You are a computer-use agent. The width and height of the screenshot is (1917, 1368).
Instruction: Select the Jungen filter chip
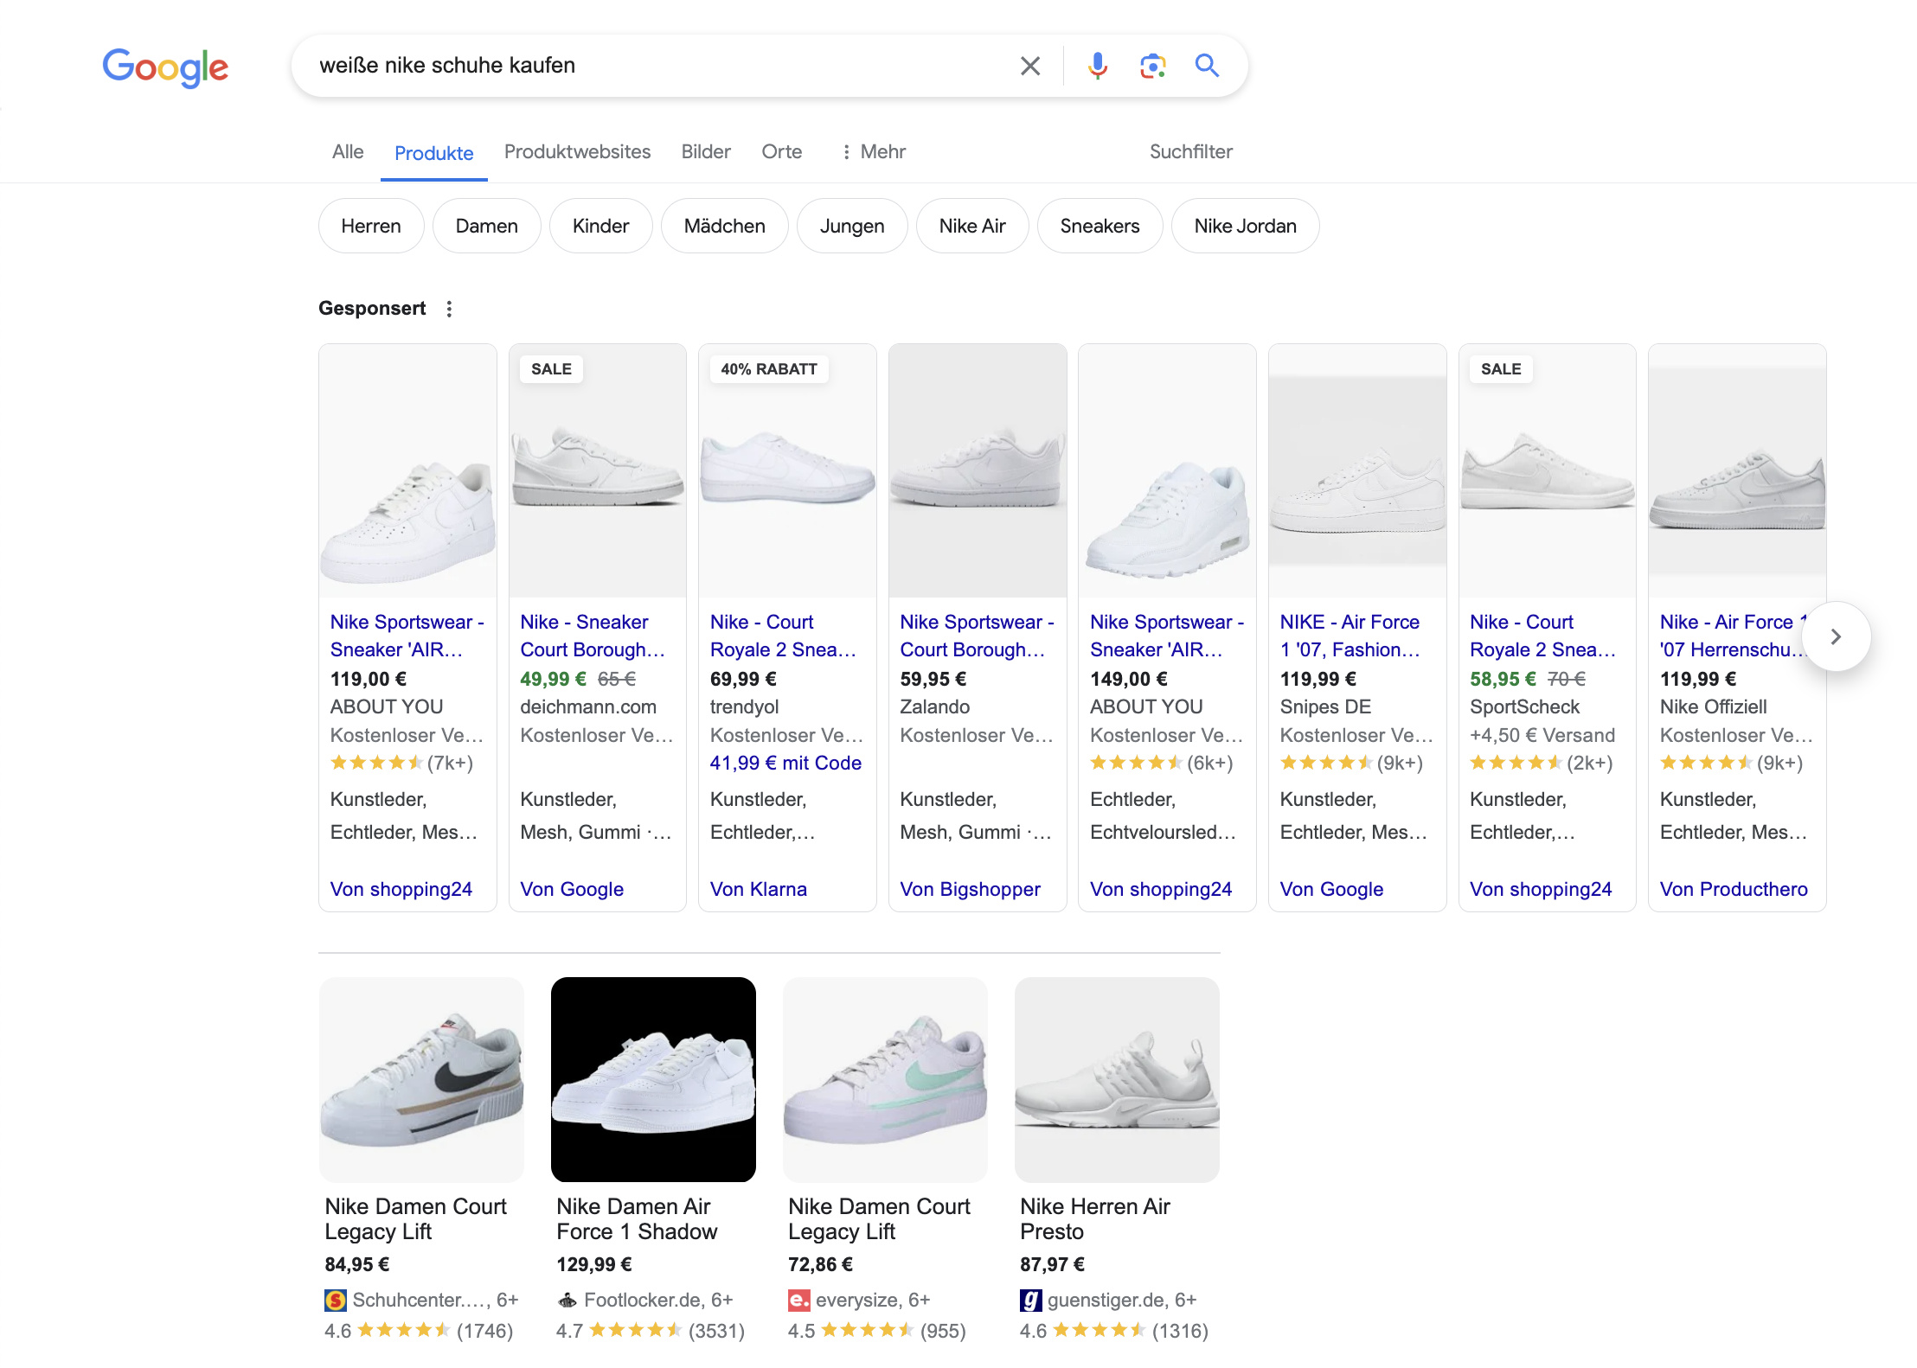click(x=852, y=226)
